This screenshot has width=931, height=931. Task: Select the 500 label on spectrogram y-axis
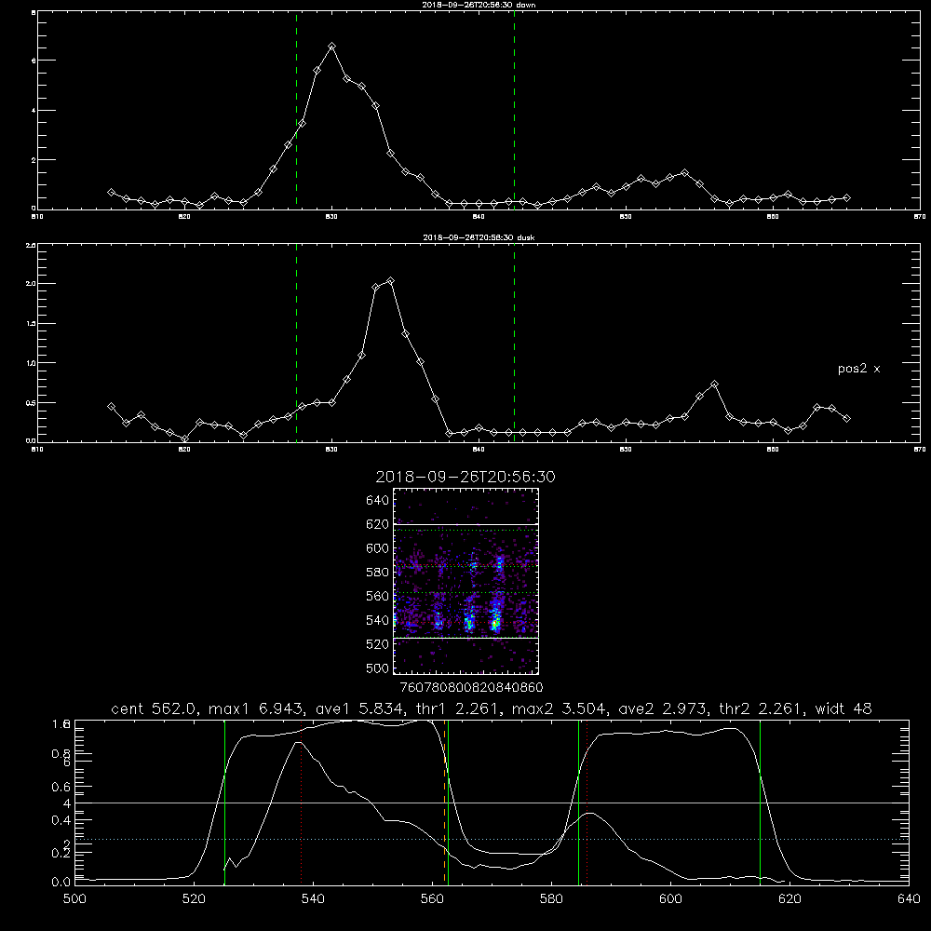378,668
